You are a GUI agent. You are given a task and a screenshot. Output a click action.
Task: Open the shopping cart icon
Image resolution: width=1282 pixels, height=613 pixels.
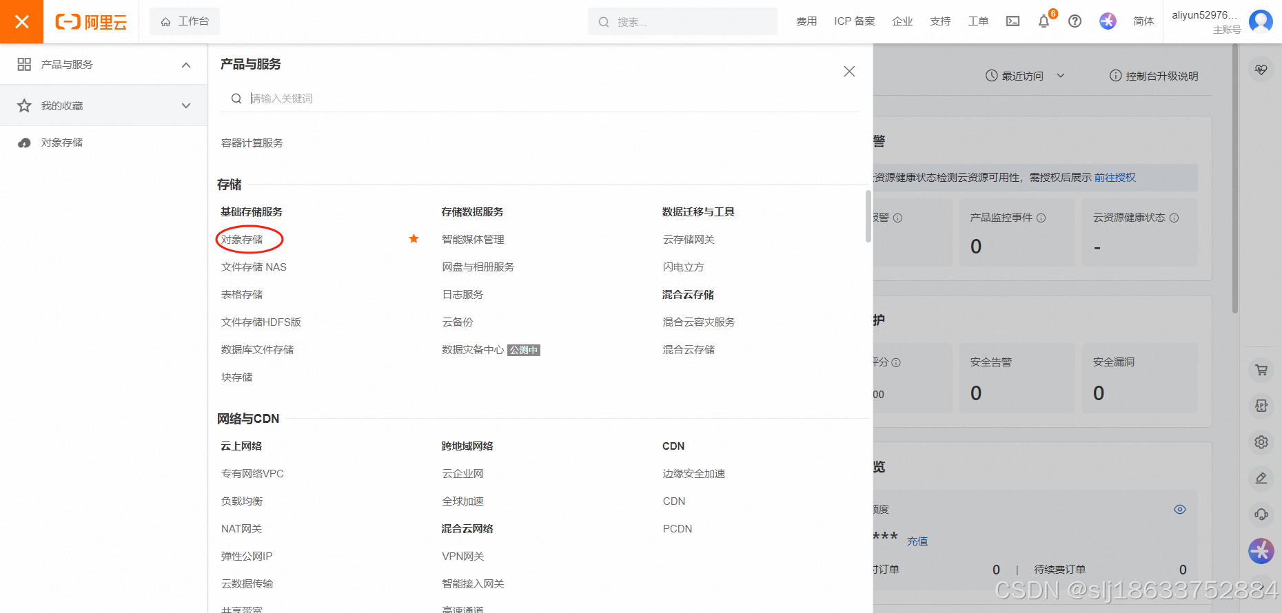click(1261, 370)
